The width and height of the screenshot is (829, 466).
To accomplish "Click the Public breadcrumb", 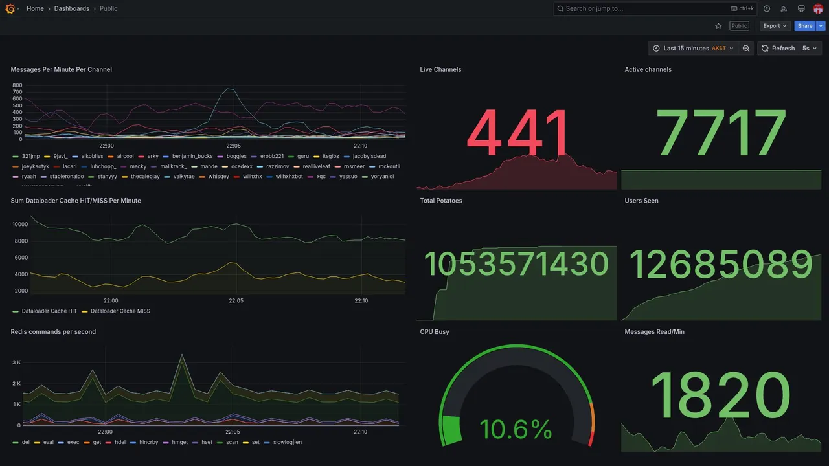I will point(109,8).
